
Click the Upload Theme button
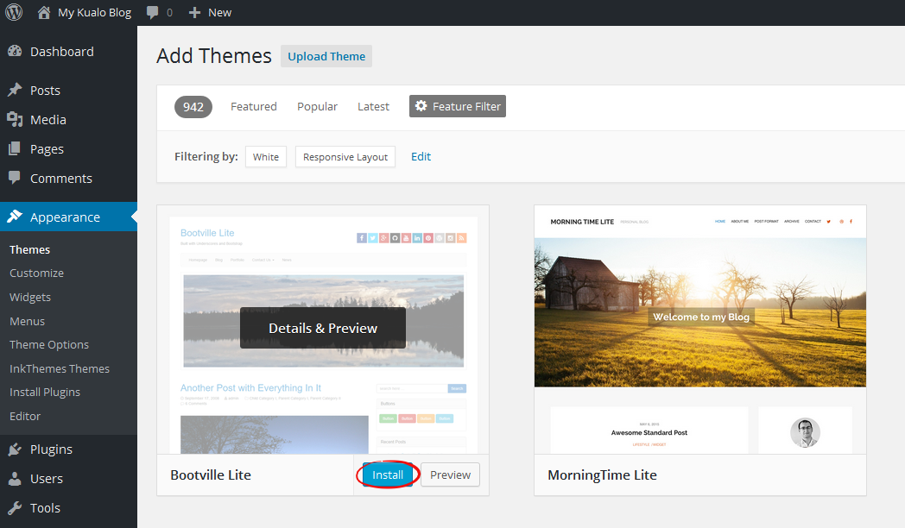[x=326, y=56]
